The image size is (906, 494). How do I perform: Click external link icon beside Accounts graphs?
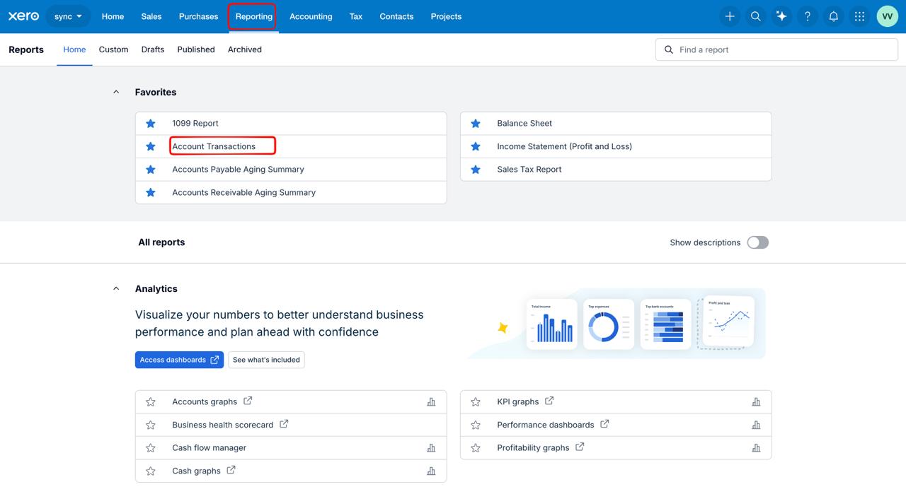tap(248, 401)
